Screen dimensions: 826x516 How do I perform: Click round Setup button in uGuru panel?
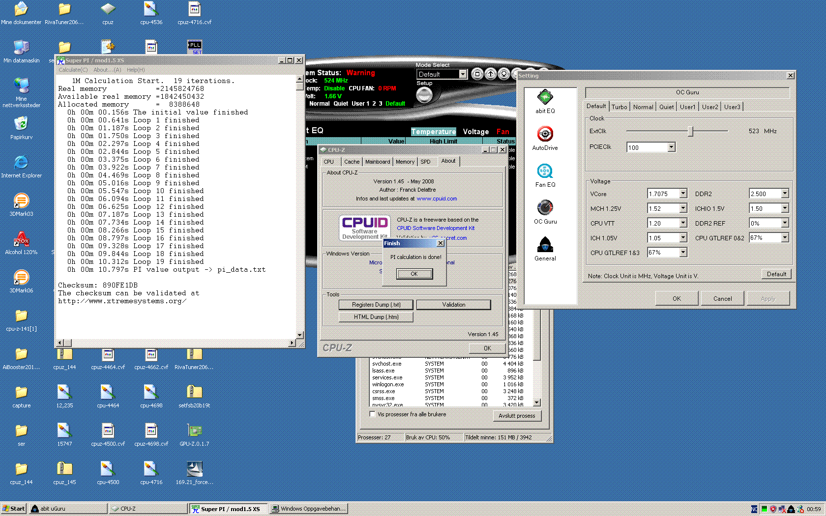point(424,95)
